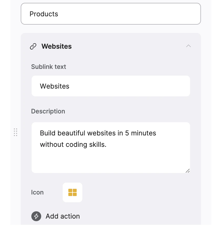Screen dimensions: 217x231
Task: Click inside the Description textarea
Action: [111, 148]
